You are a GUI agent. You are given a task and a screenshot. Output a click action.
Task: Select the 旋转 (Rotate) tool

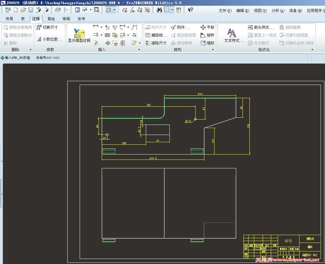[207, 35]
